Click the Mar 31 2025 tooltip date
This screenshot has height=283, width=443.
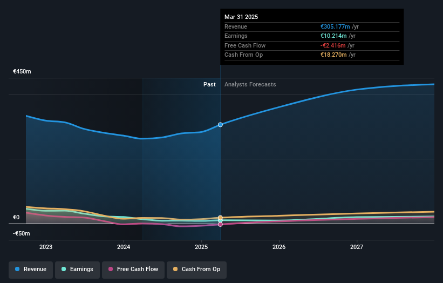click(241, 17)
